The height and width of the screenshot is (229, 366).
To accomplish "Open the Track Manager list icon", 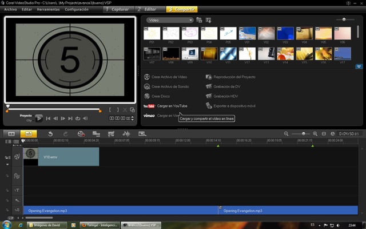I will point(16,141).
